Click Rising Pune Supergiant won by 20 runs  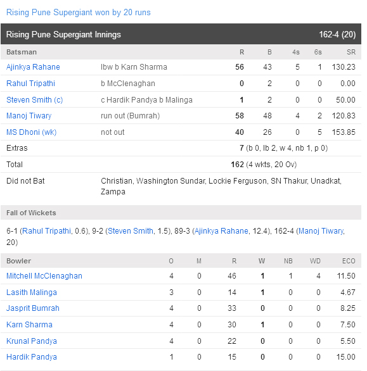[x=79, y=12]
